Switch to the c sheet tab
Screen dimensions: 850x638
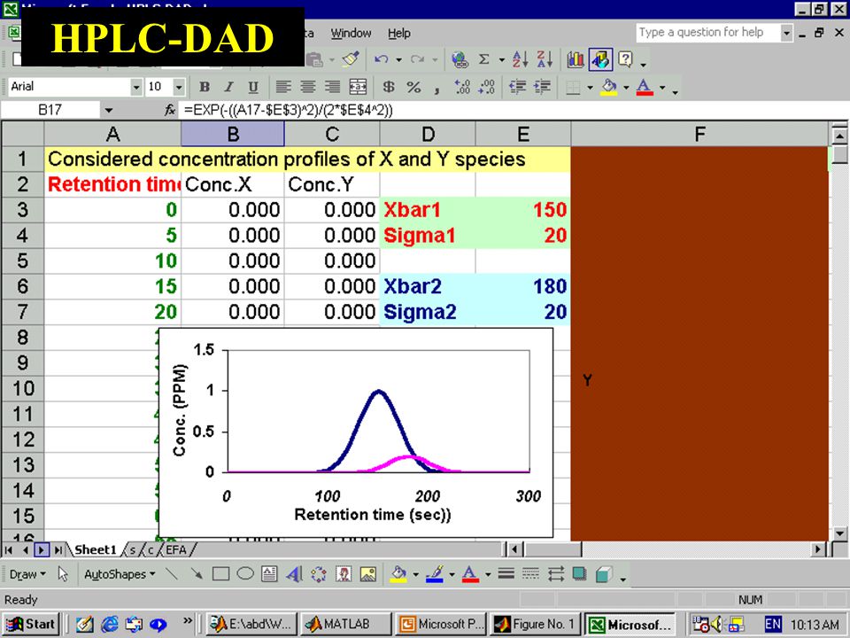[x=151, y=549]
